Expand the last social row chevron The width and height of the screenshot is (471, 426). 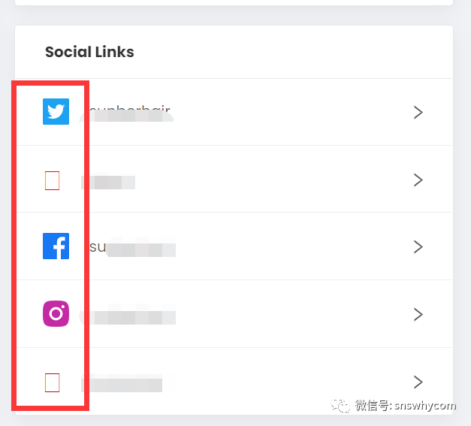418,382
